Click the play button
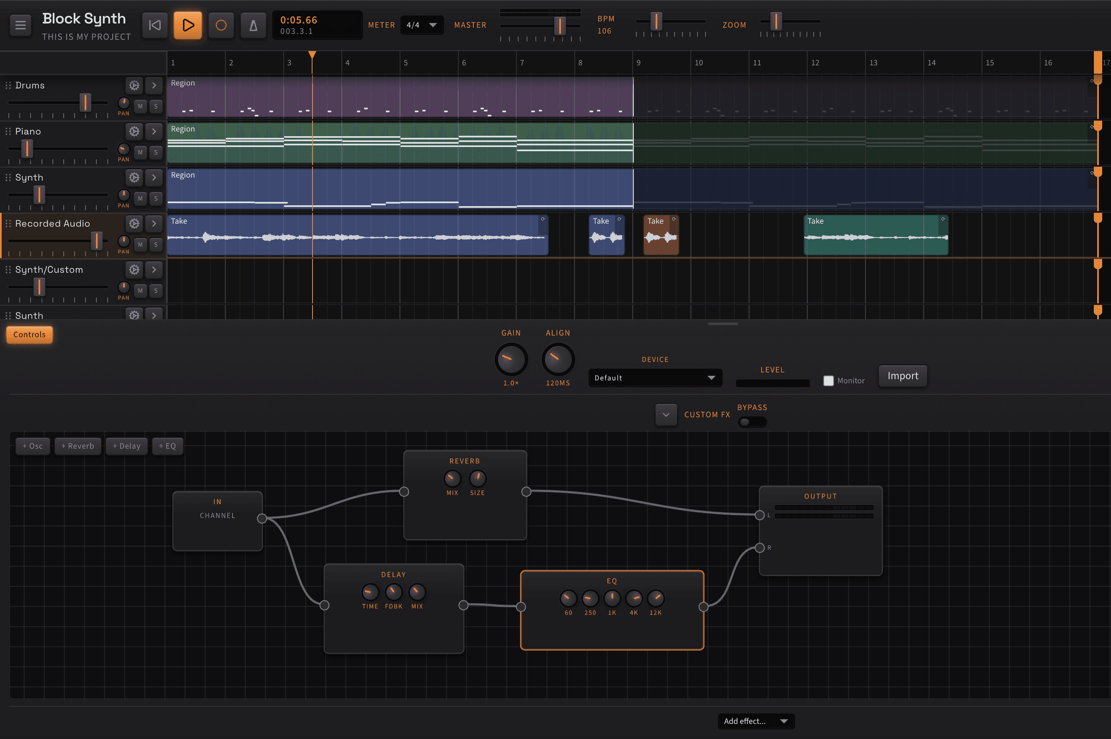This screenshot has height=739, width=1111. coord(188,25)
